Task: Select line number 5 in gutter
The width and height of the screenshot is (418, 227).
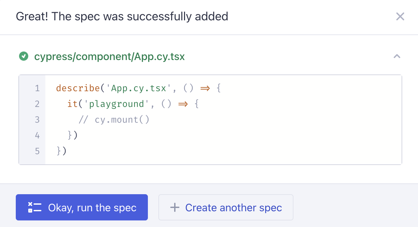Action: pyautogui.click(x=37, y=151)
